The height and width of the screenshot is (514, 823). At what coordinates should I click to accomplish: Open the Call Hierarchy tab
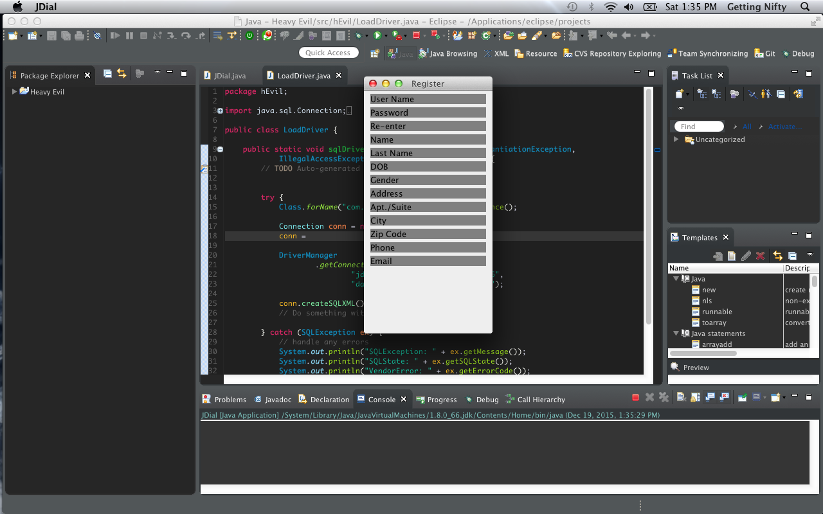[535, 399]
